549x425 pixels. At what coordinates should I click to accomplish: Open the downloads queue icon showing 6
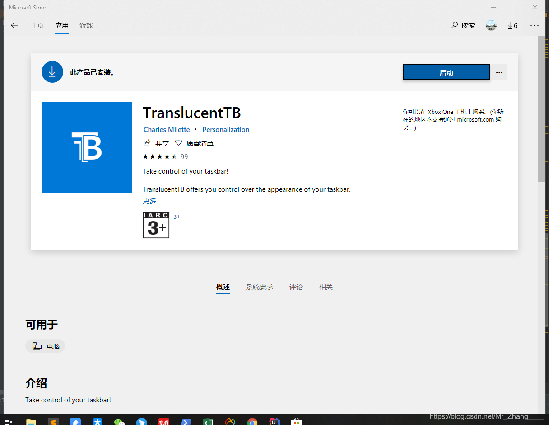pyautogui.click(x=512, y=26)
